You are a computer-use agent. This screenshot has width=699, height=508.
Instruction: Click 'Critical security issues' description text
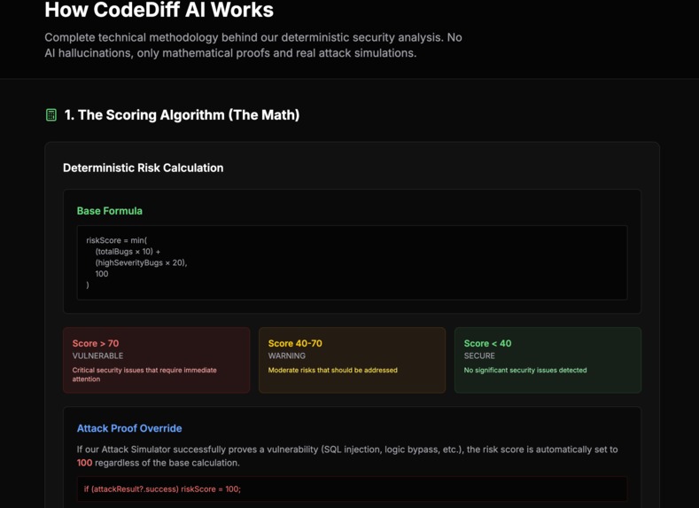click(144, 374)
